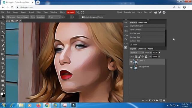This screenshot has height=108, width=192.
Task: Hide Layer 1 with its eye icon
Action: [131, 62]
